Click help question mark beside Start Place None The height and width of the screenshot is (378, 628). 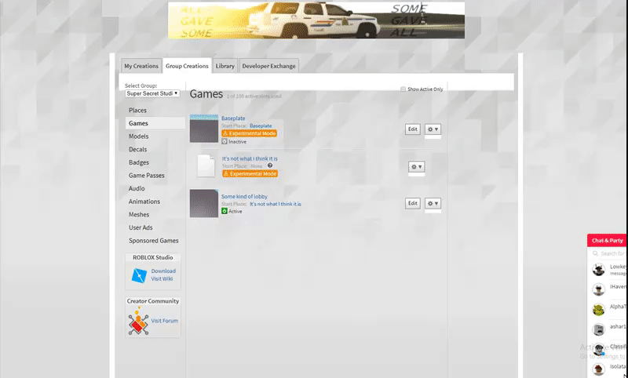coord(270,165)
